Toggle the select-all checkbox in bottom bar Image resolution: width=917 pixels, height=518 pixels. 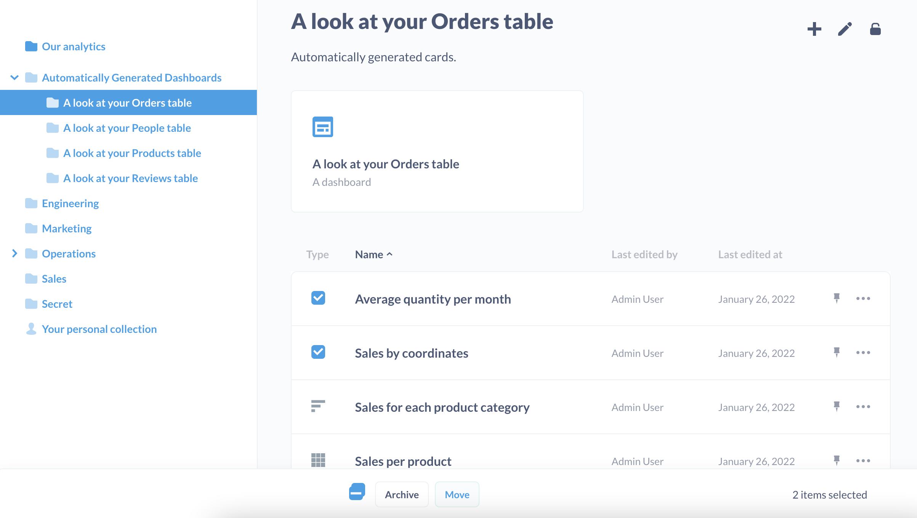357,492
